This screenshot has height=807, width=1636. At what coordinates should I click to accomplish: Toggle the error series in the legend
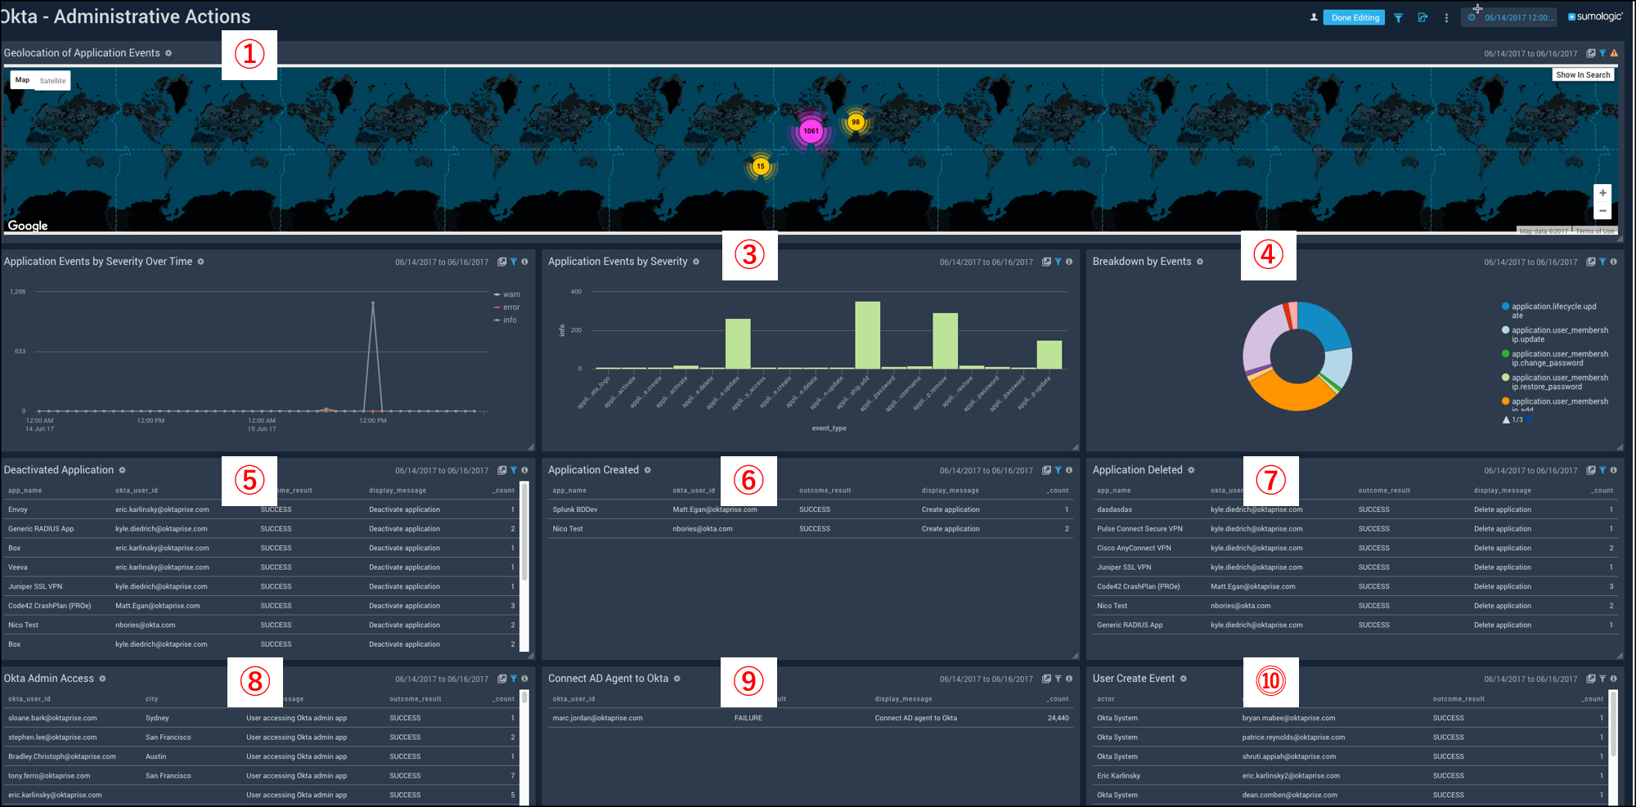point(507,307)
